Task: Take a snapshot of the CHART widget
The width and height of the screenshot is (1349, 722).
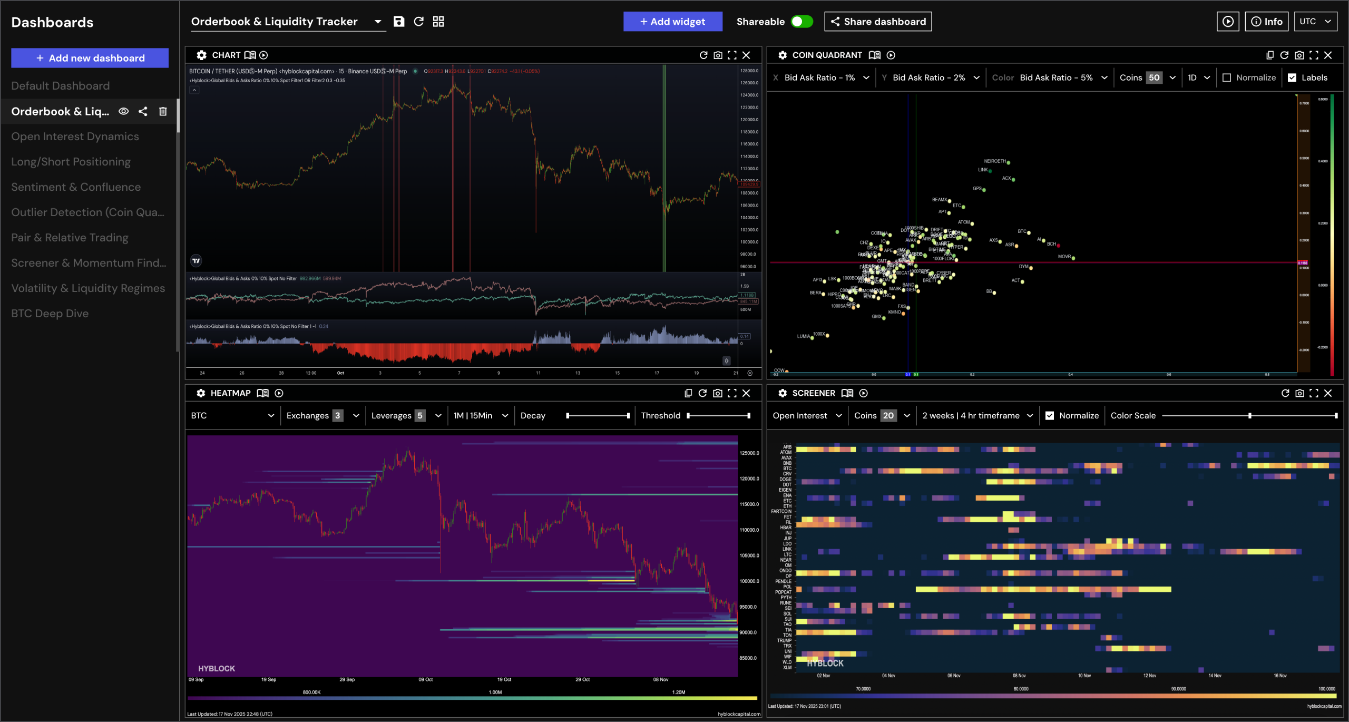Action: [x=718, y=55]
